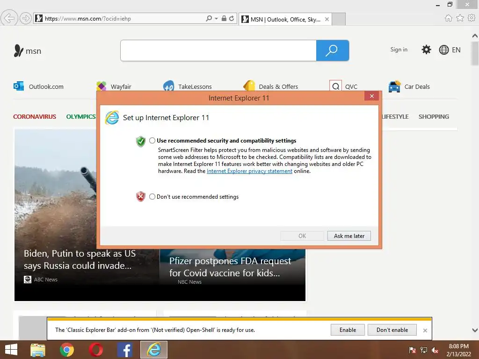
Task: Click the scrollbar down arrow
Action: 475,330
